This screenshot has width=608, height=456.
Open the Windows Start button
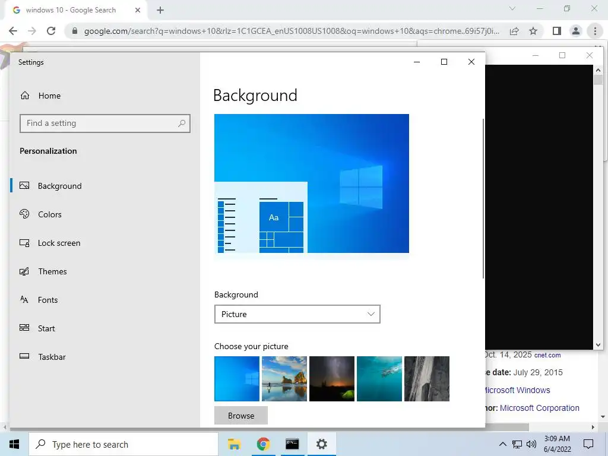14,444
